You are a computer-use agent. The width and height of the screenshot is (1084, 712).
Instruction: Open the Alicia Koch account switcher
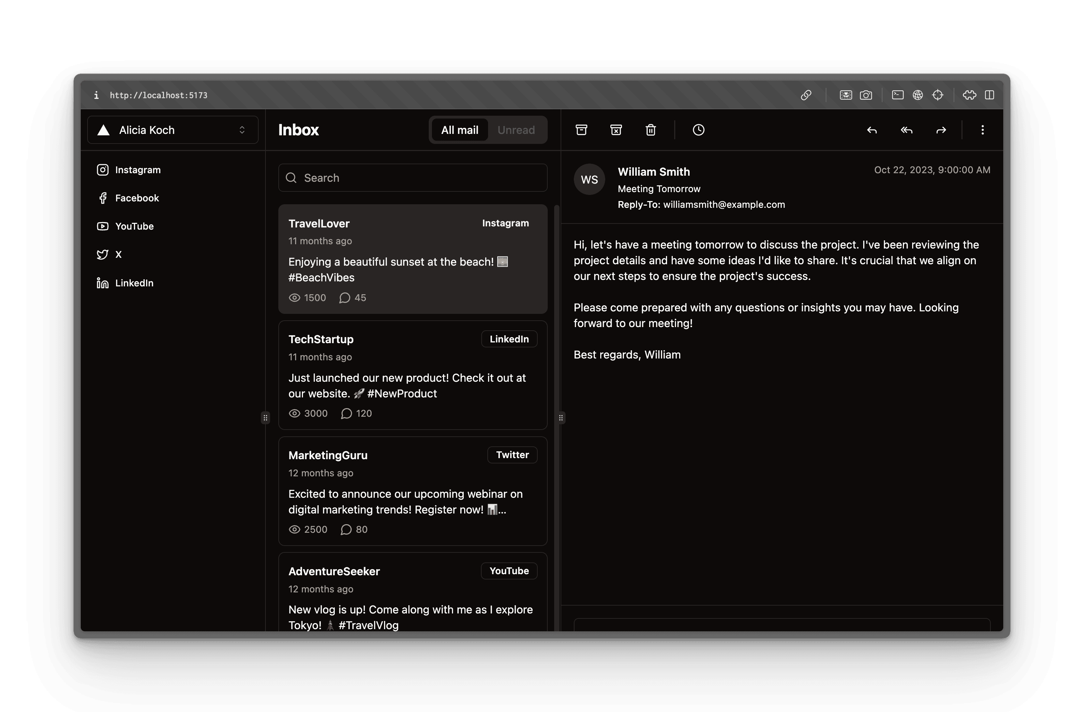coord(173,130)
